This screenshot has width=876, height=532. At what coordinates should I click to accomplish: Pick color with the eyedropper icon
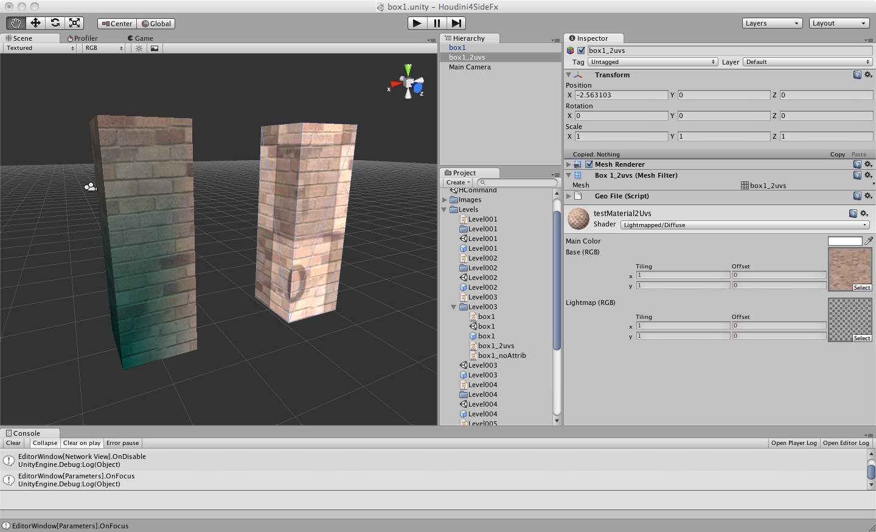[x=869, y=241]
